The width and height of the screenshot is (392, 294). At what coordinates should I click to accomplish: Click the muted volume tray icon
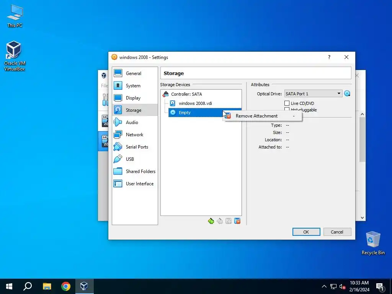click(x=343, y=286)
